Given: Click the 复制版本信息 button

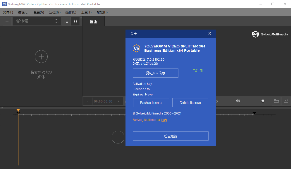Looking at the screenshot, I should click(x=155, y=73).
